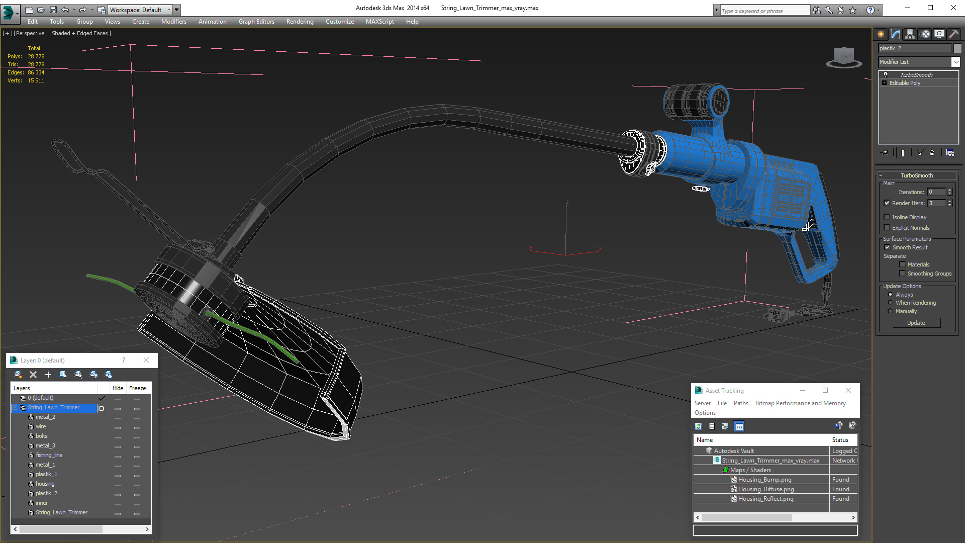Check Separate by Smoothing Groups

902,274
